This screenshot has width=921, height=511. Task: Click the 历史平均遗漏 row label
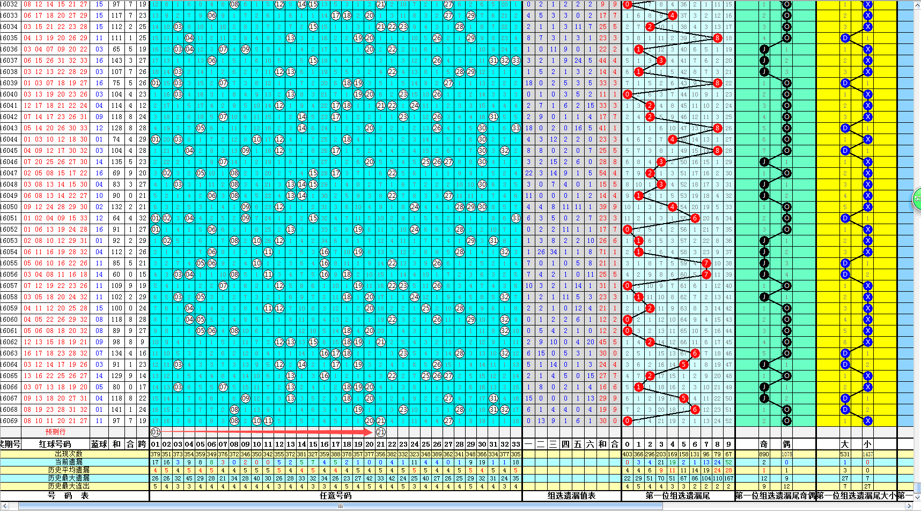69,470
